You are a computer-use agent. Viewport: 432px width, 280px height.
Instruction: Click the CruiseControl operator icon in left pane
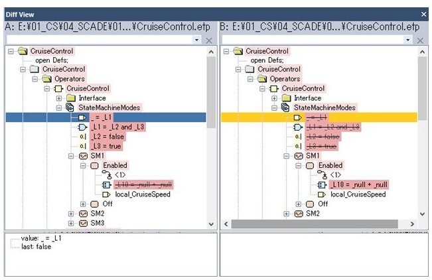coord(60,88)
